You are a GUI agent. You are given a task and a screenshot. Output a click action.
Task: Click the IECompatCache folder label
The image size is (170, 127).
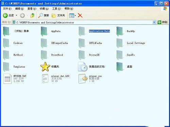tap(60, 43)
